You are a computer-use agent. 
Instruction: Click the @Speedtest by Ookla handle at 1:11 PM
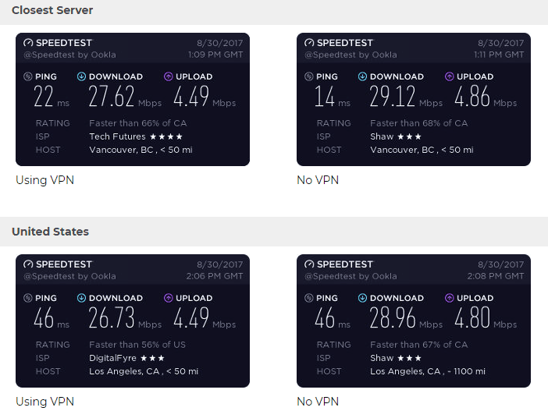pos(351,55)
